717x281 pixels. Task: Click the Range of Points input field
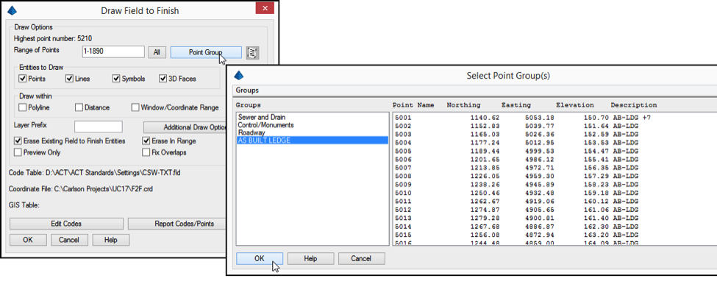[113, 52]
